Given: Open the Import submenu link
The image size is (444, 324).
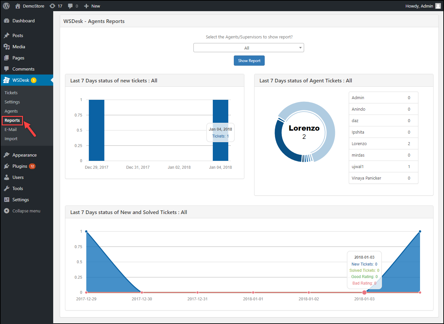Looking at the screenshot, I should [x=11, y=139].
